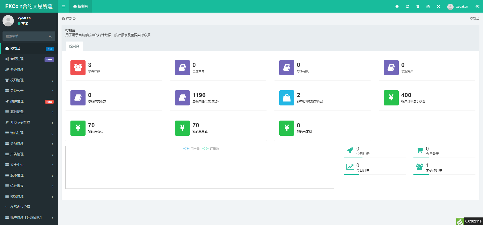Click FXCoin合约交易所趣 logo link
This screenshot has height=225, width=483.
point(29,6)
